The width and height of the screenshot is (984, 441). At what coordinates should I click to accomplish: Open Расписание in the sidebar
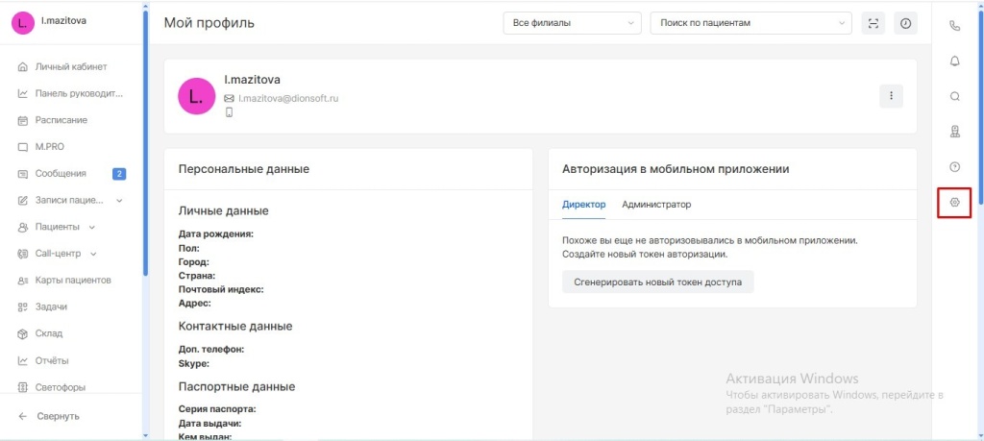61,120
